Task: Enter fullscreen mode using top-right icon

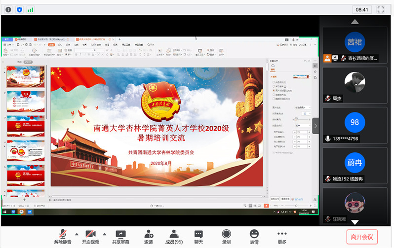Action: coord(381,9)
